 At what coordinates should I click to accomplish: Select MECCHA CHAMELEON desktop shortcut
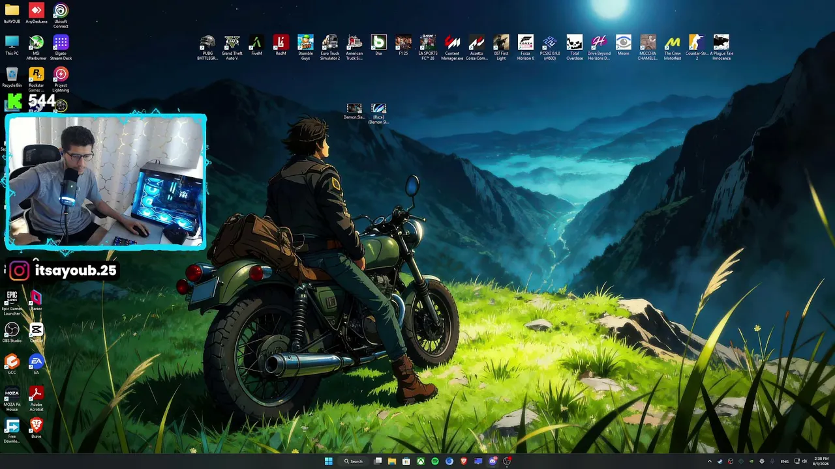click(648, 48)
